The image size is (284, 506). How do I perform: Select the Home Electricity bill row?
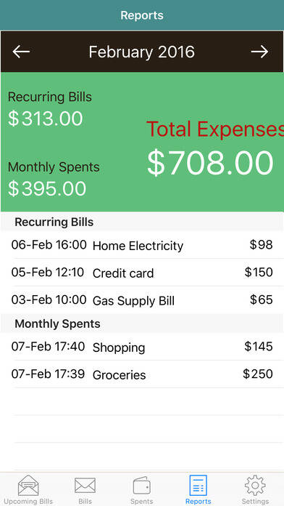[142, 245]
